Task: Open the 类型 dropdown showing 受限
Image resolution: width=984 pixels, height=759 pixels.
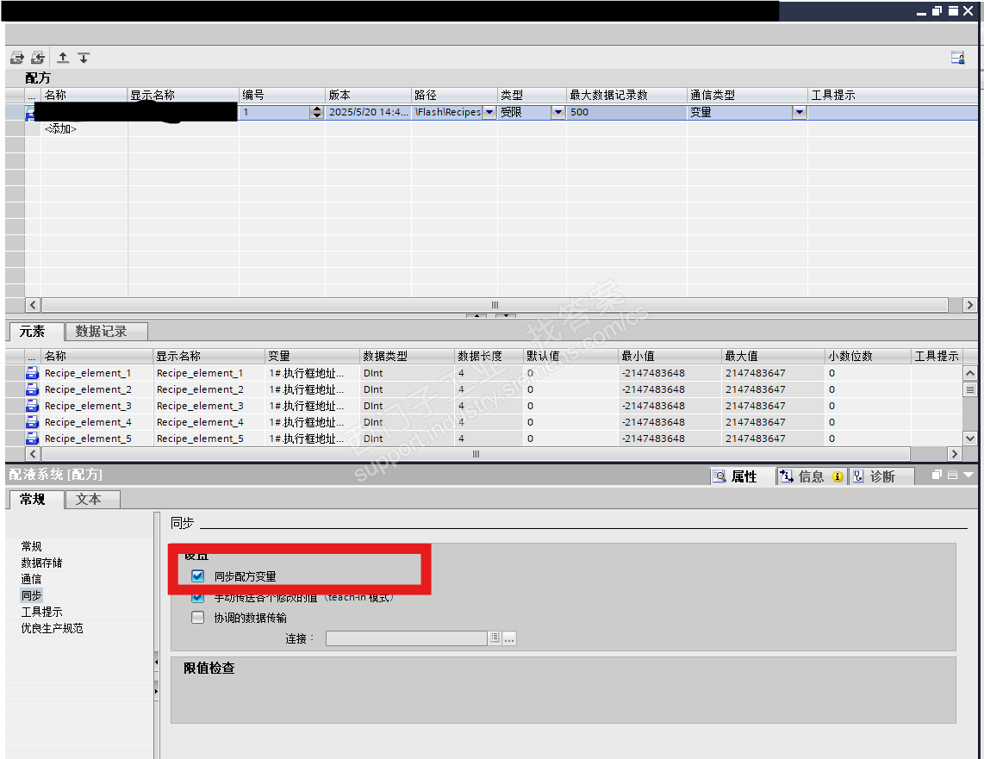Action: click(x=557, y=112)
